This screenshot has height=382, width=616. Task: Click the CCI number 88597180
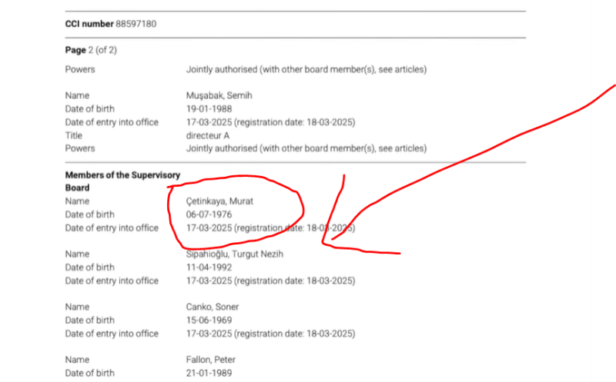(x=136, y=25)
